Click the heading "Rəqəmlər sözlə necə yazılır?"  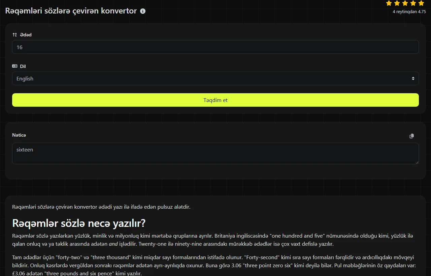(x=79, y=223)
